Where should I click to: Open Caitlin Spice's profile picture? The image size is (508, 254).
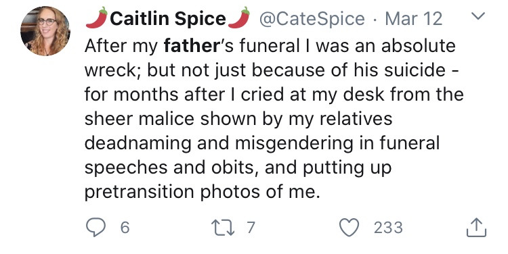[x=45, y=31]
